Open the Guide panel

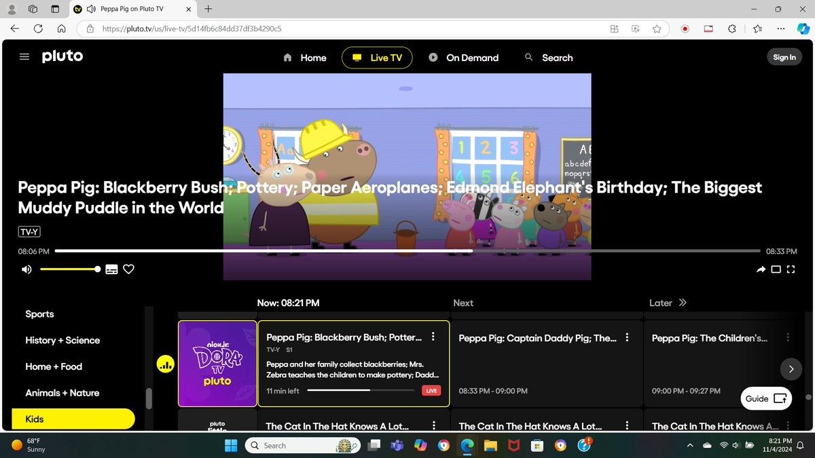(x=766, y=399)
